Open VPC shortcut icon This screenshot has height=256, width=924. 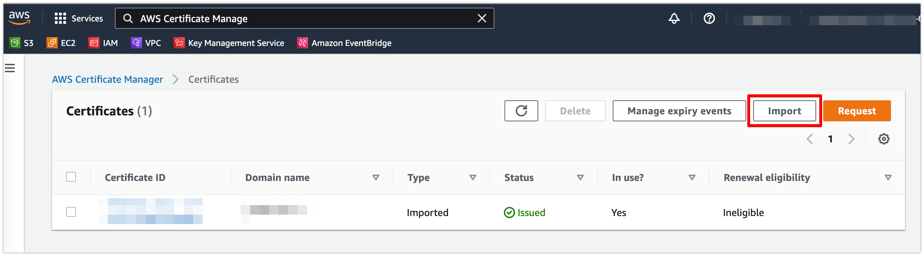136,43
